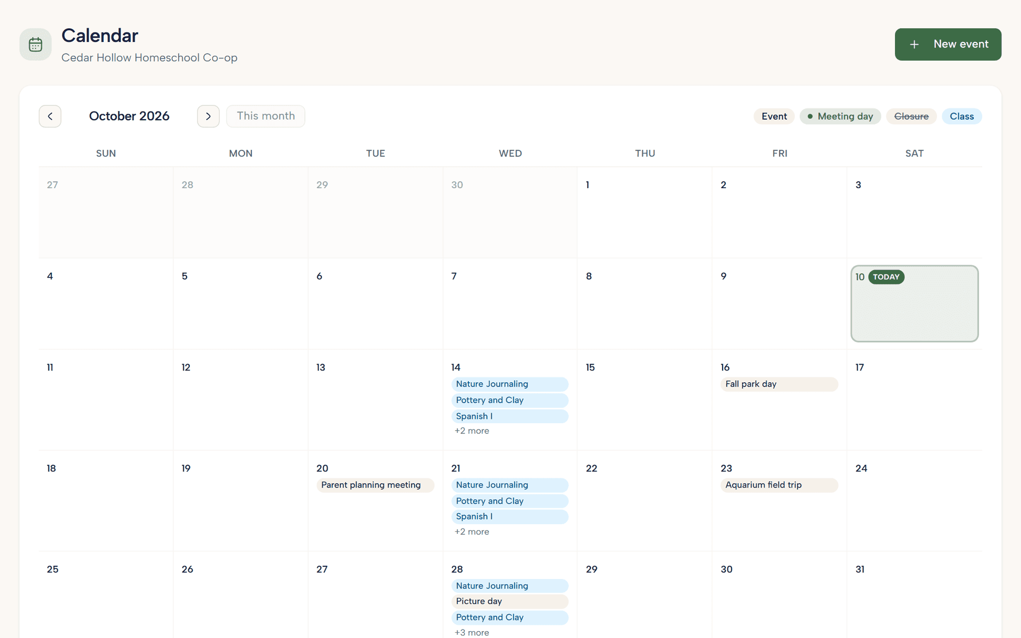Open Nature Journaling on October 14
Screen dimensions: 1021x638
coord(509,384)
